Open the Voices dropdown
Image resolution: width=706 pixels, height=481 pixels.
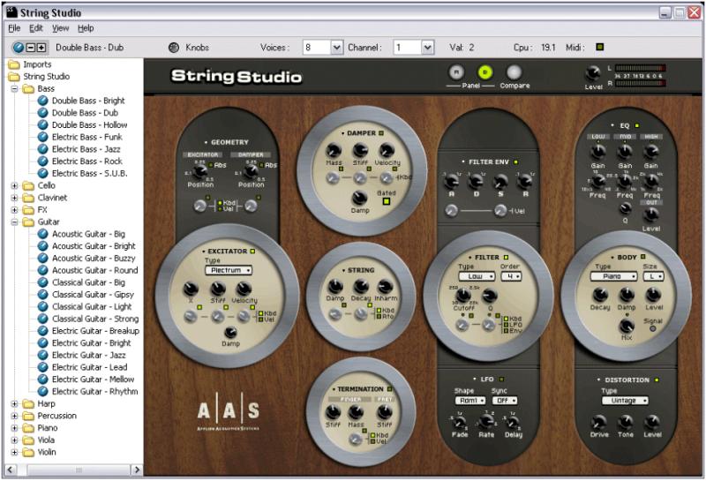click(x=337, y=48)
